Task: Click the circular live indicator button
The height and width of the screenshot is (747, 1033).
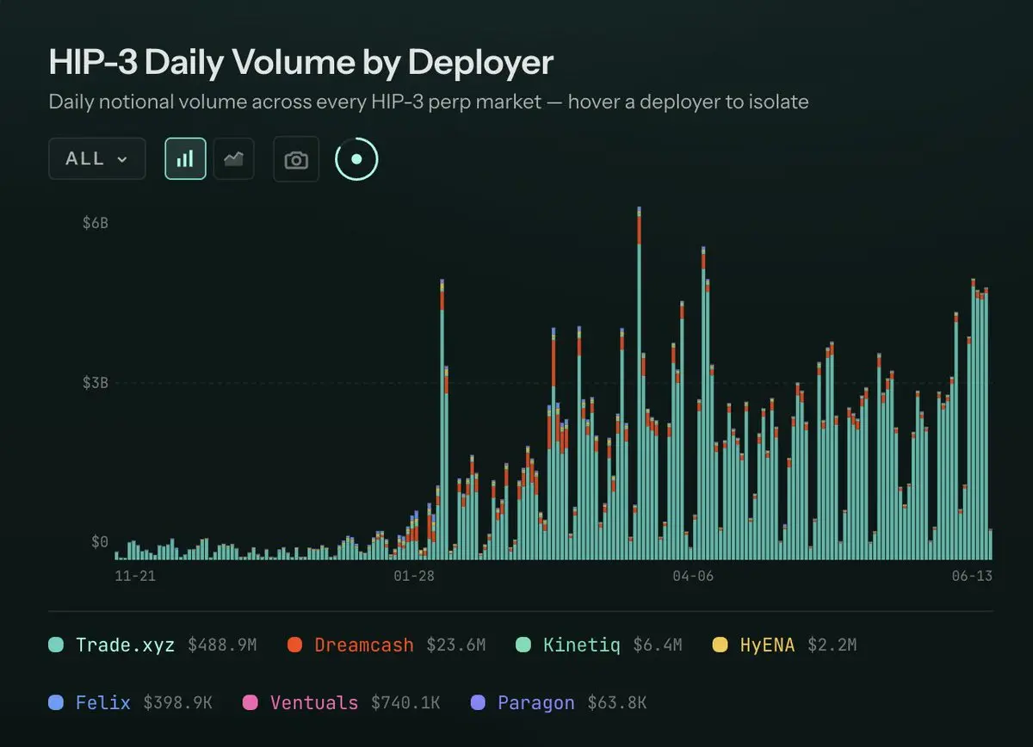Action: (356, 159)
